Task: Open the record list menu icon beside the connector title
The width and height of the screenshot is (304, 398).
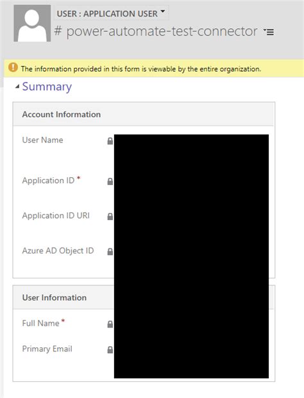Action: (x=269, y=32)
